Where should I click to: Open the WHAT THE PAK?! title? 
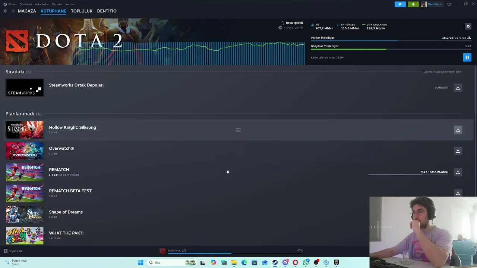(66, 233)
